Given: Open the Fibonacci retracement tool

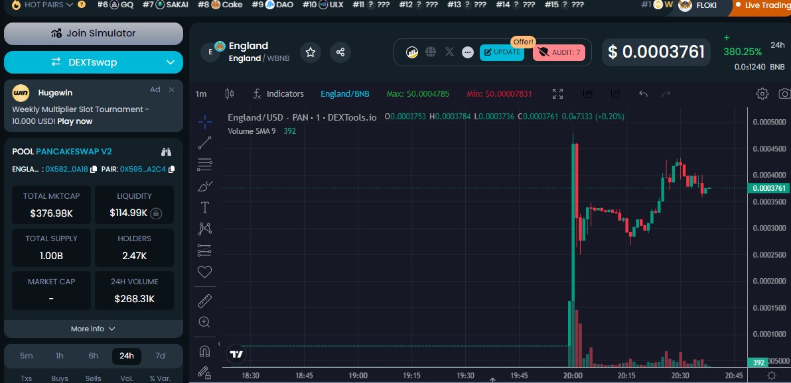Looking at the screenshot, I should tap(205, 164).
